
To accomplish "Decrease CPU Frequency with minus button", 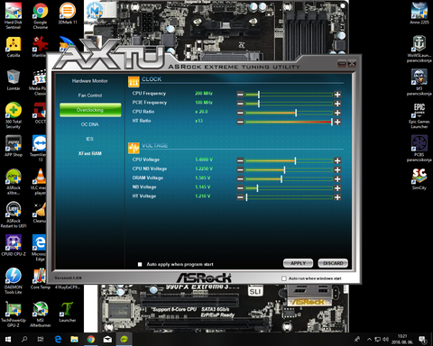I will coord(240,95).
